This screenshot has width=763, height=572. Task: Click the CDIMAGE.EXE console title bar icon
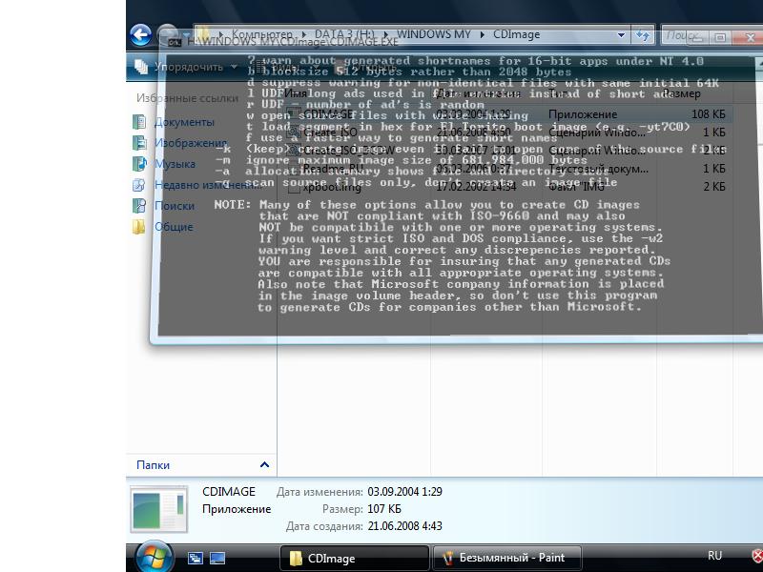175,42
